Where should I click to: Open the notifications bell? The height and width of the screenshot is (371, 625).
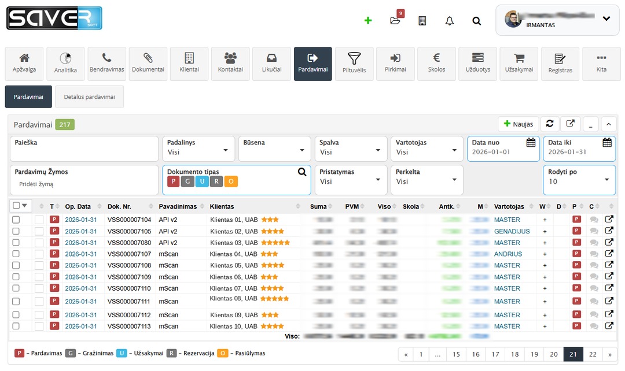449,21
